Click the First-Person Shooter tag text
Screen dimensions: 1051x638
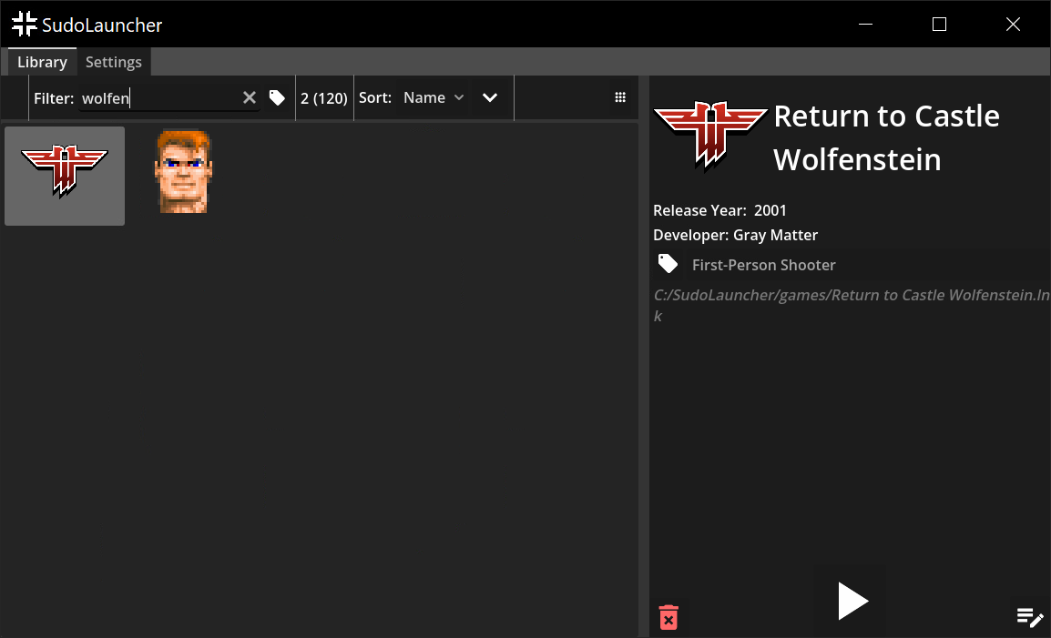pos(763,265)
